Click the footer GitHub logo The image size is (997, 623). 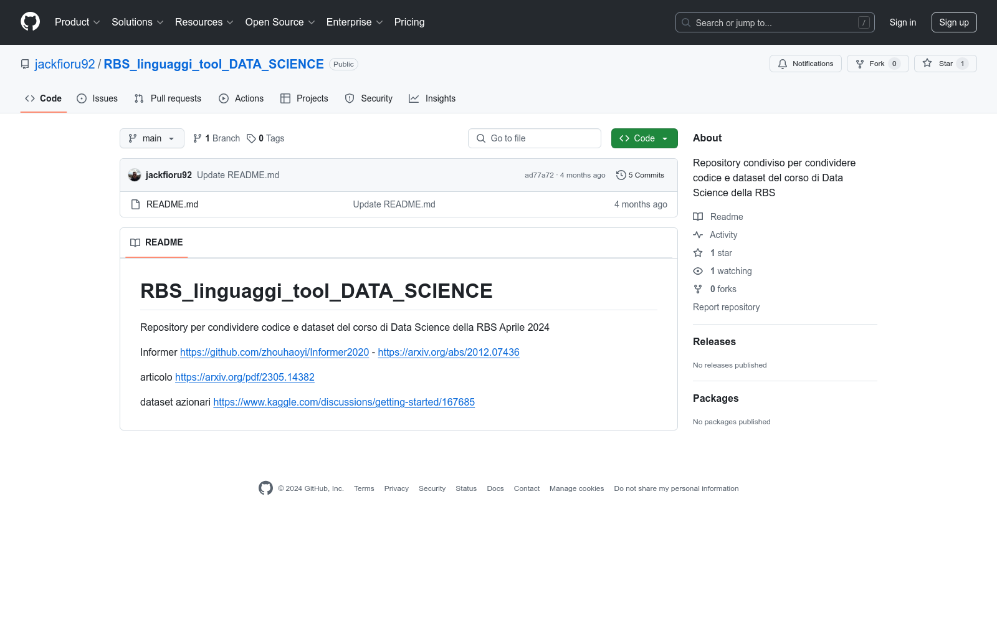265,488
